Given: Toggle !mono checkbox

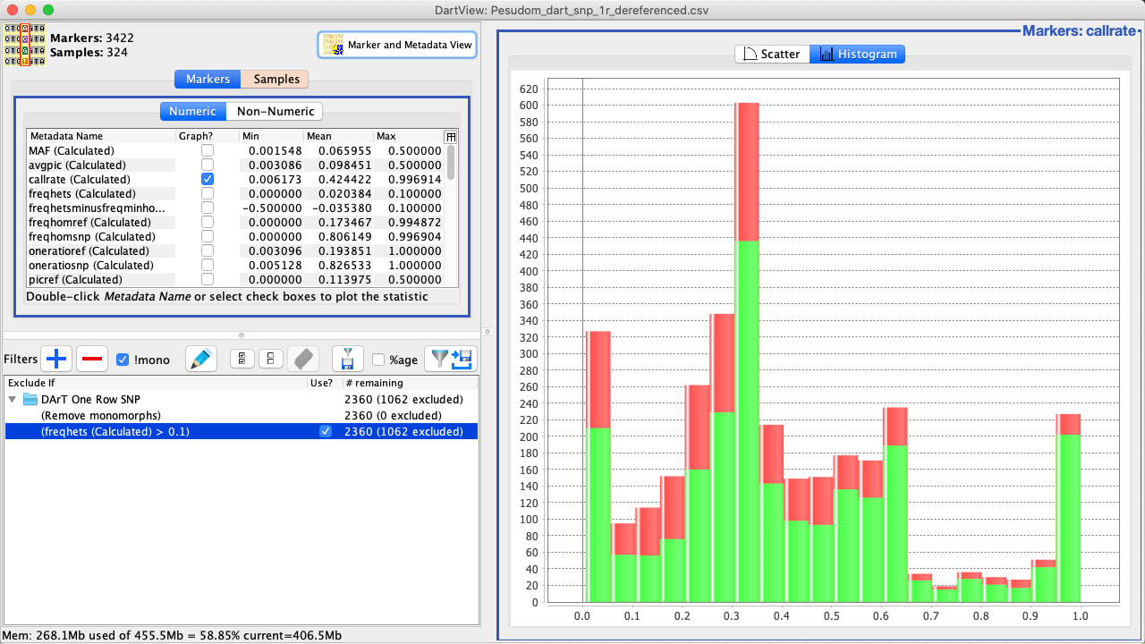Looking at the screenshot, I should click(x=123, y=360).
